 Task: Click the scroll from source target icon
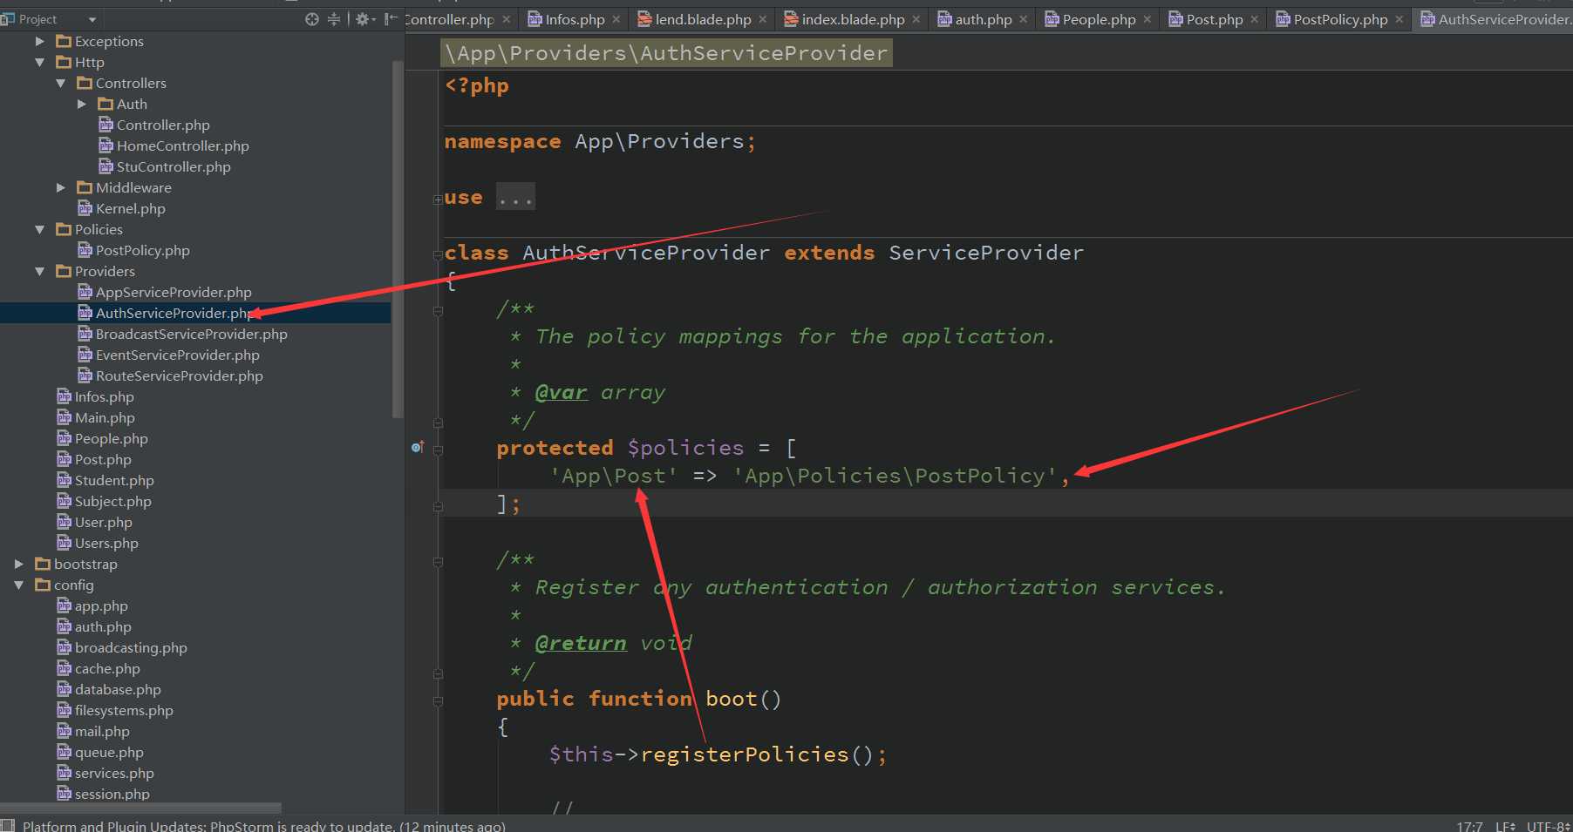[311, 19]
